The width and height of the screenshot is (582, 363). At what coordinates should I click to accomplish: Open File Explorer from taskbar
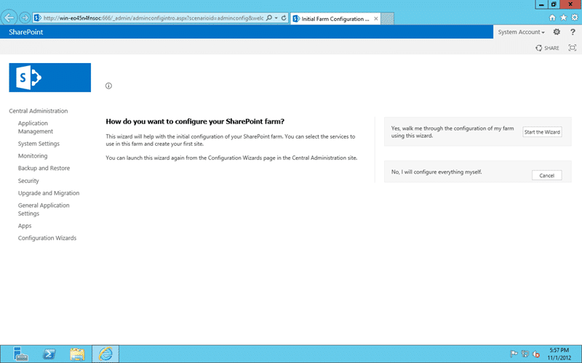click(77, 354)
